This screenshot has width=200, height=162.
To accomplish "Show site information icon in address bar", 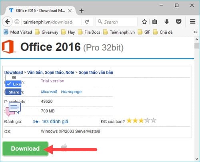I will click(x=17, y=22).
